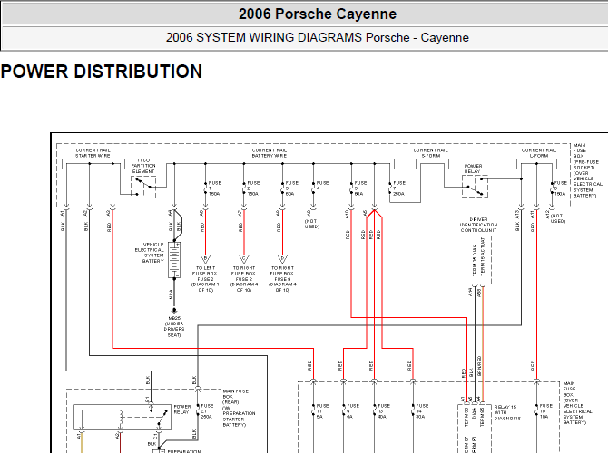Click "MB25 (UNDER DRIVERS SEAT)" ground label
608x453 pixels.
[x=174, y=326]
